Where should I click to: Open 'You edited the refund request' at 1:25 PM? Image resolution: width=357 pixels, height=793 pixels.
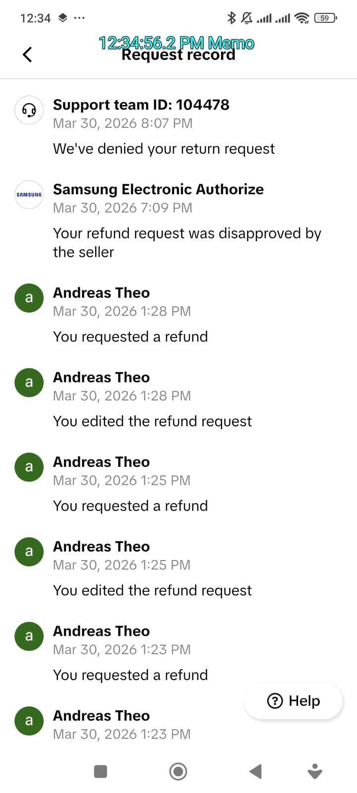152,590
